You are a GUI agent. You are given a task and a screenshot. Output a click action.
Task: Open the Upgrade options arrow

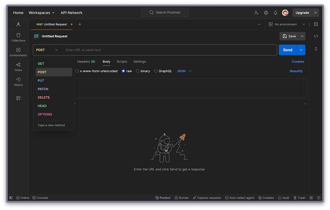(x=316, y=13)
